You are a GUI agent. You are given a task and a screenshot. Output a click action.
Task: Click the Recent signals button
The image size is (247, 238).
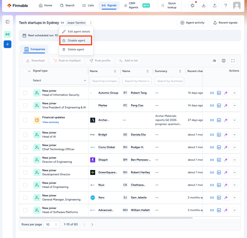point(225,23)
